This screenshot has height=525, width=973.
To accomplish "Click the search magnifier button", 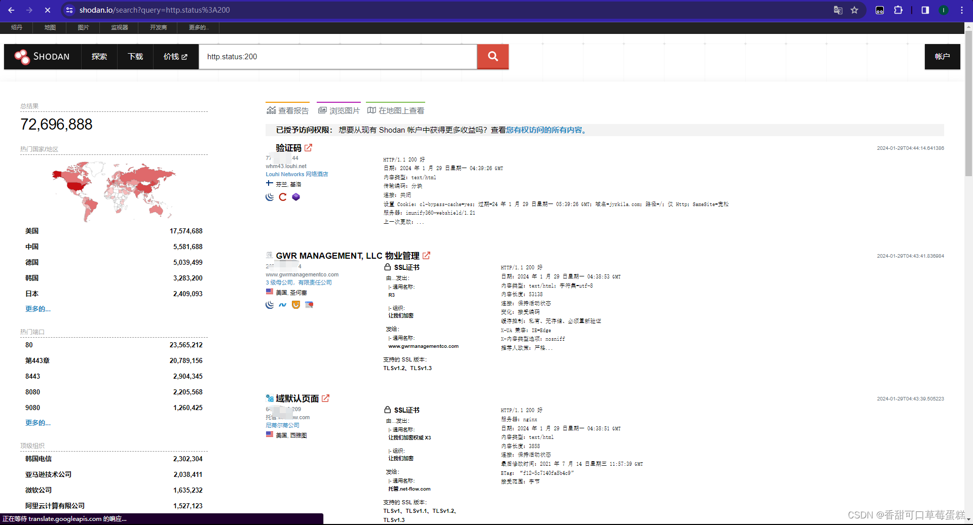I will tap(492, 57).
